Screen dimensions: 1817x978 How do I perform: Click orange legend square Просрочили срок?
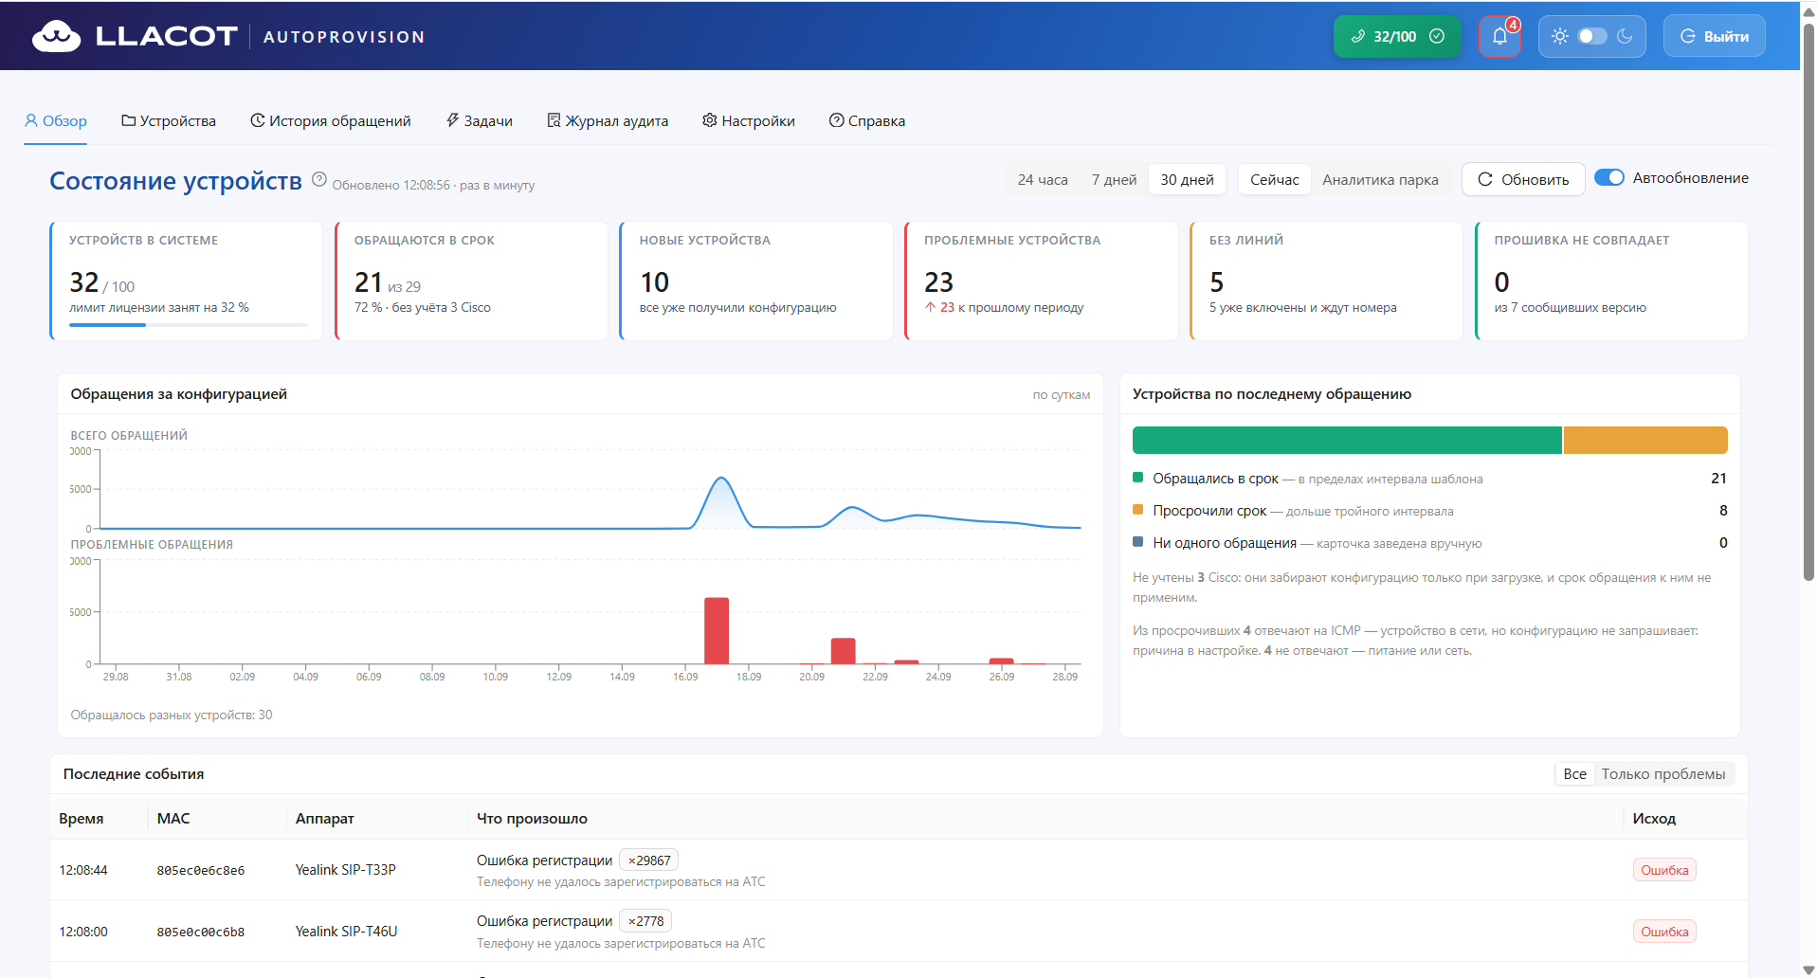(x=1137, y=510)
